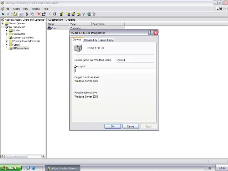Click the Back arrow toolbar icon

coord(3,14)
